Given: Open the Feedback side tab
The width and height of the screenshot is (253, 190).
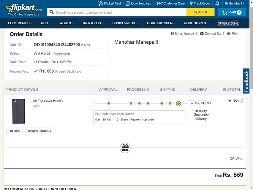Looking at the screenshot, I should tap(246, 81).
